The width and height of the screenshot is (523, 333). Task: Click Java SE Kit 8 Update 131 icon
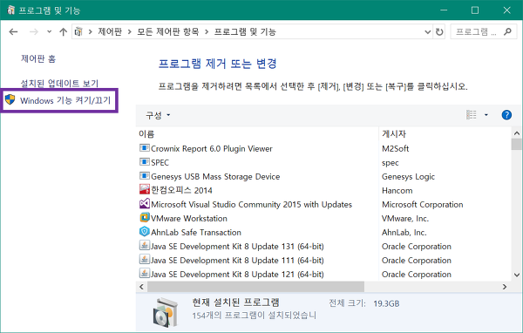(144, 246)
